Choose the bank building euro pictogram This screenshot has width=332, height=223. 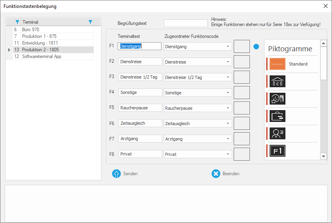pos(277,81)
